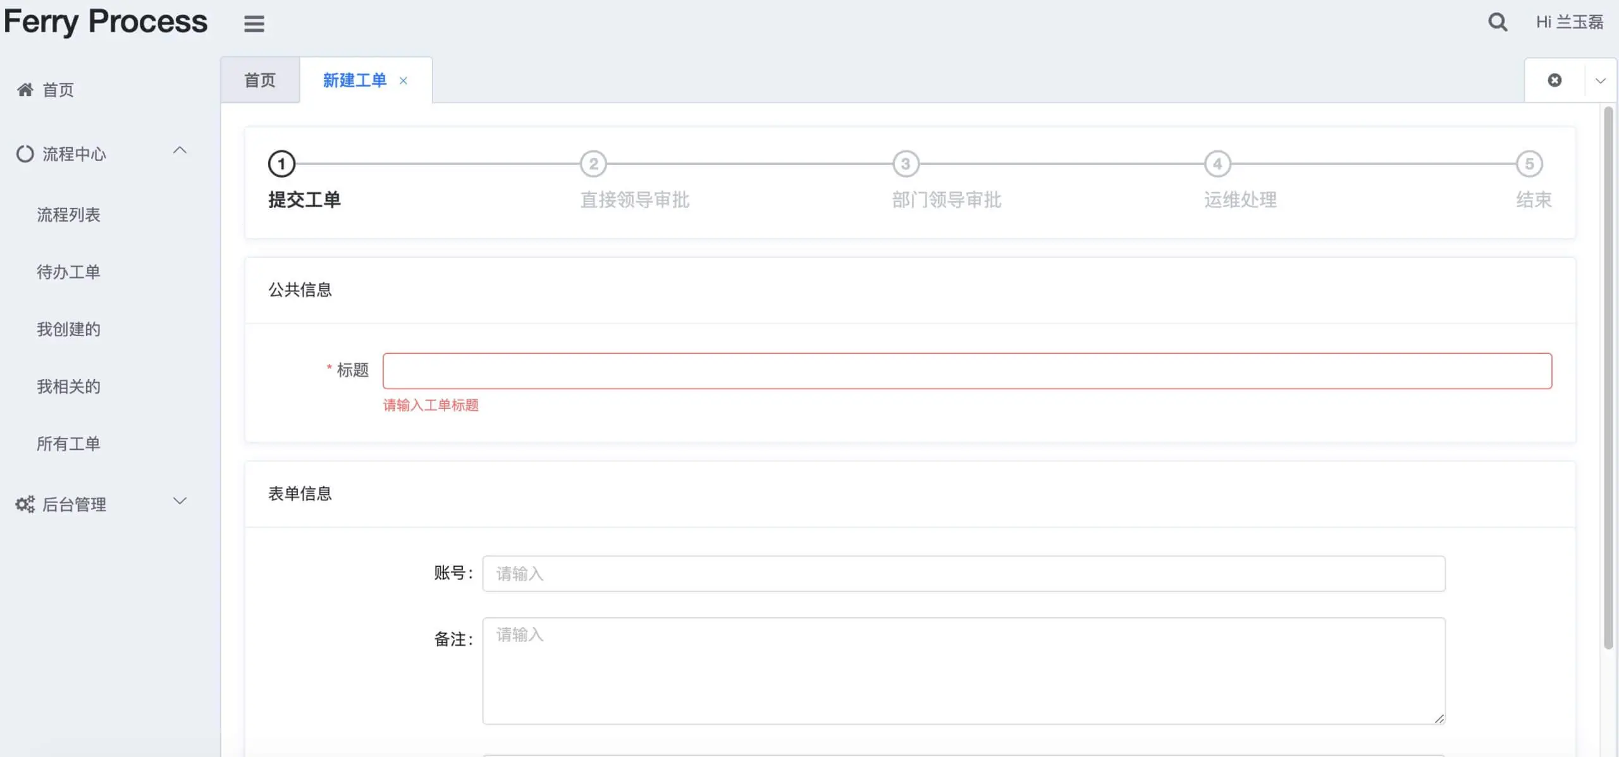Toggle the hamburger sidebar menu icon
The image size is (1619, 757).
point(254,24)
